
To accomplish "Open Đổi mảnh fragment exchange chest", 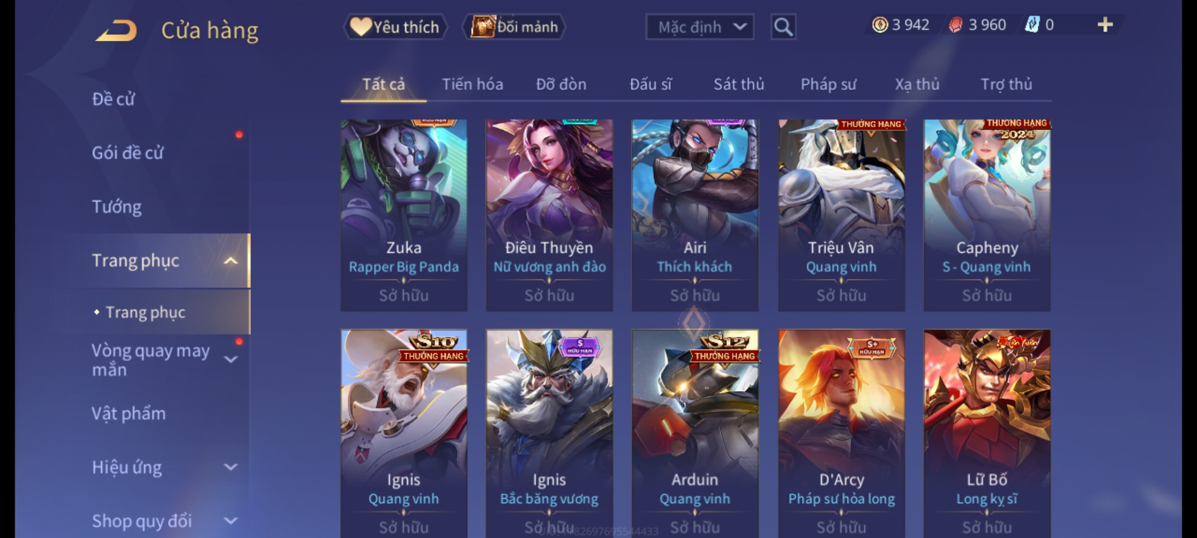I will pyautogui.click(x=514, y=27).
